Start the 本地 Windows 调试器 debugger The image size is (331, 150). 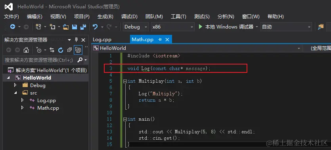(x=226, y=27)
